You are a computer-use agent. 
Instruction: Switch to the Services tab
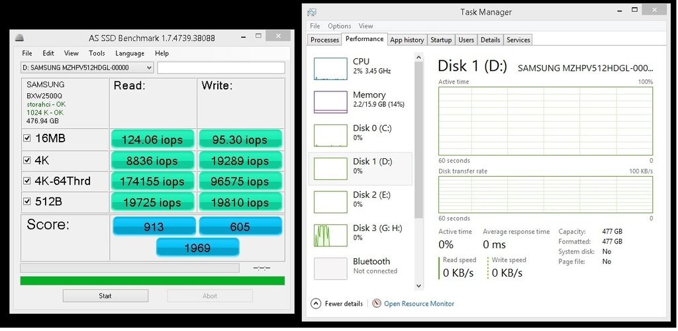pyautogui.click(x=518, y=40)
